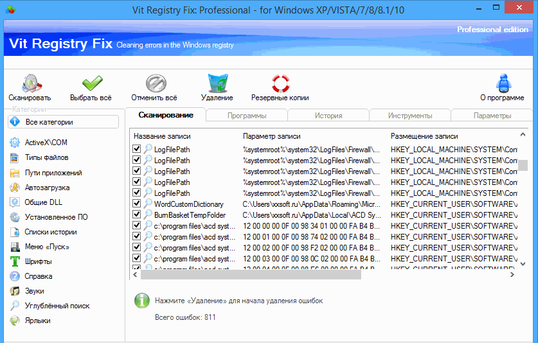Uncheck the fourth LogFilePath entry checkbox
Viewport: 538px width, 343px height.
point(136,181)
